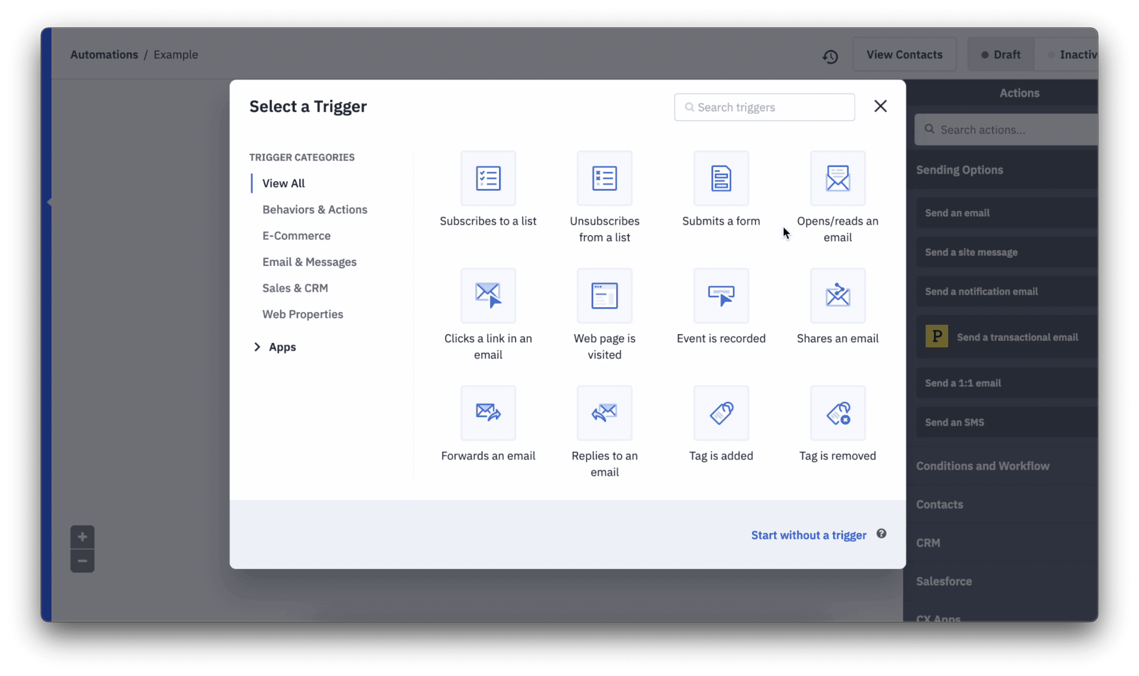Screen dimensions: 1139x676
Task: Click the 'Opens/reads an email' trigger icon
Action: [837, 177]
